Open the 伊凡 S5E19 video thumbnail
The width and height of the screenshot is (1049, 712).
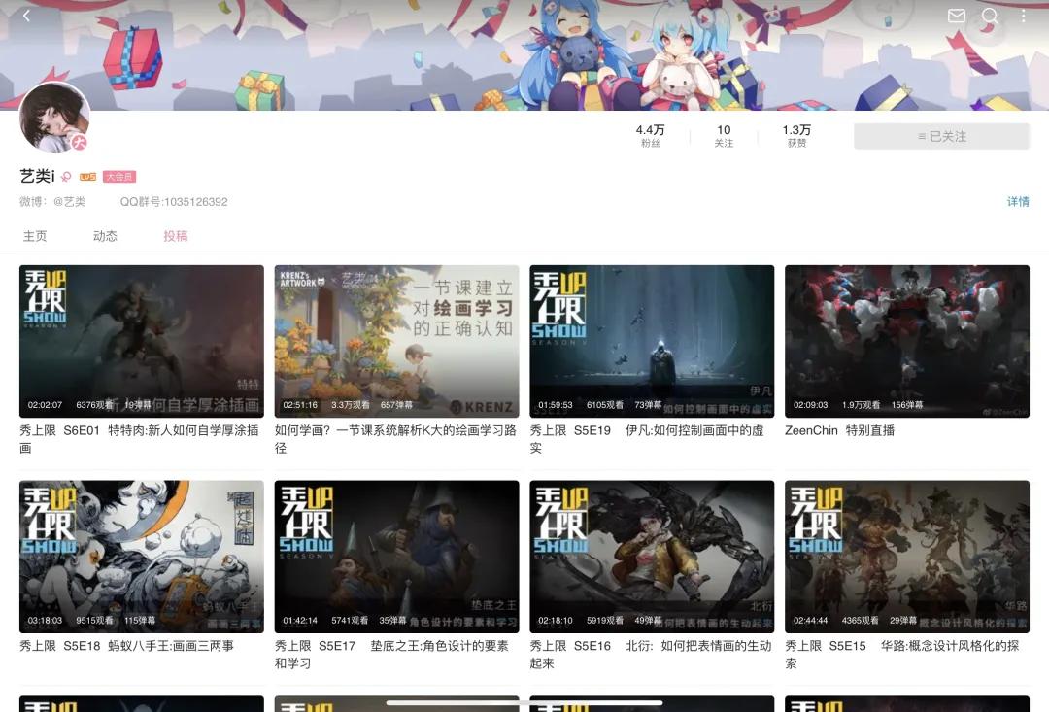(x=652, y=341)
